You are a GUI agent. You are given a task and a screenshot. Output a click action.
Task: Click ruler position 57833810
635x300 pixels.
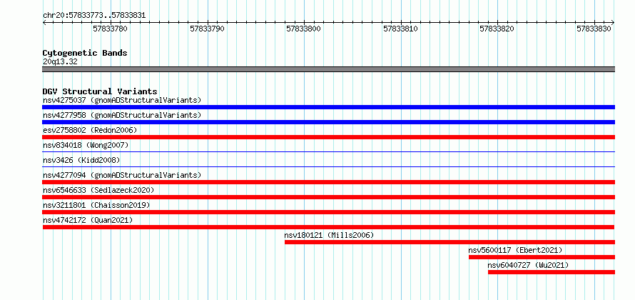coord(400,29)
